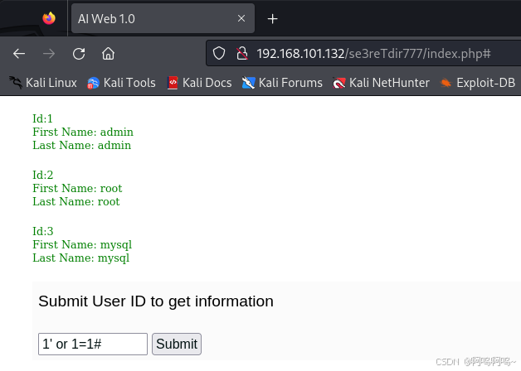
Task: Click 'First Name: root' text
Action: coord(77,188)
